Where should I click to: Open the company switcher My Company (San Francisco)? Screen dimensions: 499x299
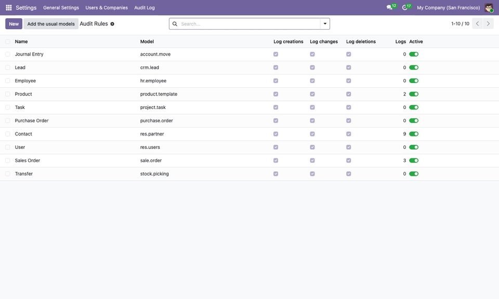[449, 8]
